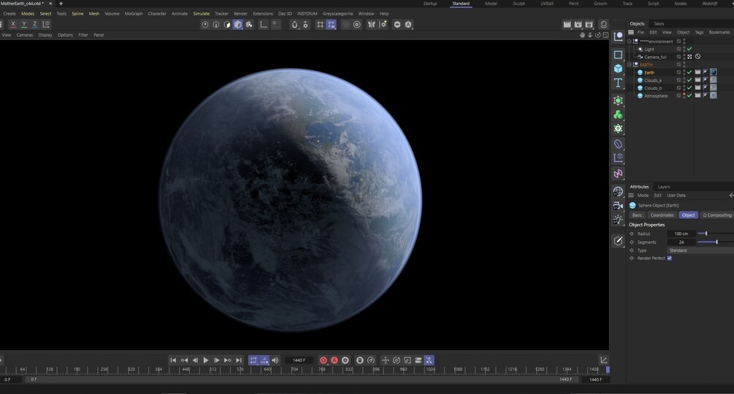
Task: Collapse the environment group in Objects
Action: point(630,42)
